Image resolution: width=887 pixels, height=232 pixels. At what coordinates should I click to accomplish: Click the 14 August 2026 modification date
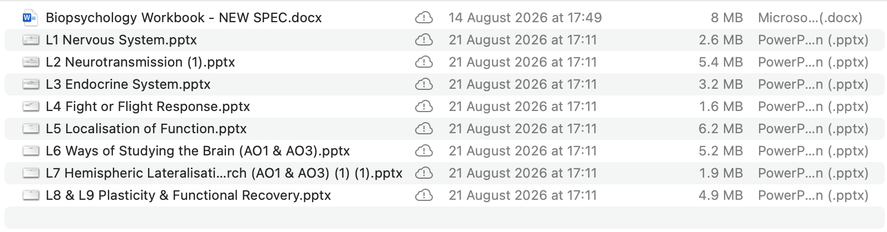tap(525, 18)
